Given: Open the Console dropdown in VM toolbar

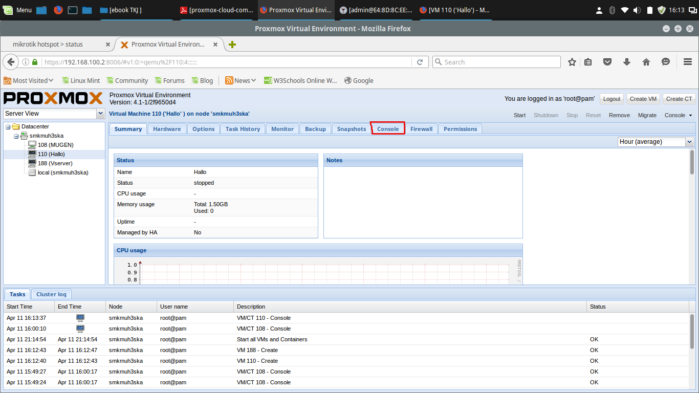Looking at the screenshot, I should click(x=678, y=115).
